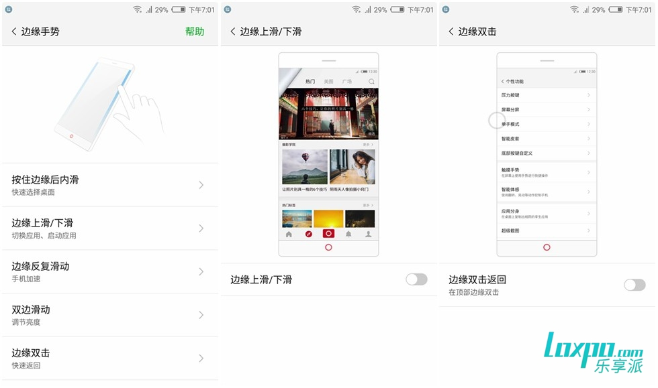Image resolution: width=658 pixels, height=388 pixels.
Task: Switch to the 美图 tab in the preview
Action: click(328, 81)
